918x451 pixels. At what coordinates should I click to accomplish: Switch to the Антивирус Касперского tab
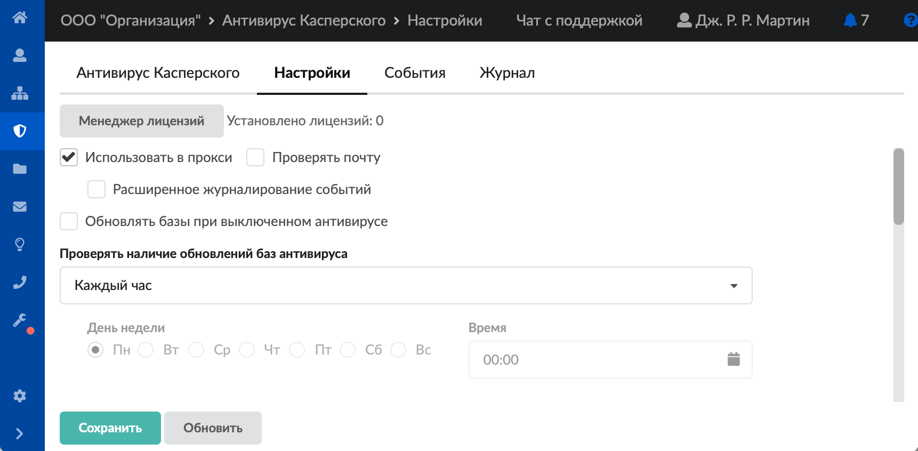(x=158, y=73)
